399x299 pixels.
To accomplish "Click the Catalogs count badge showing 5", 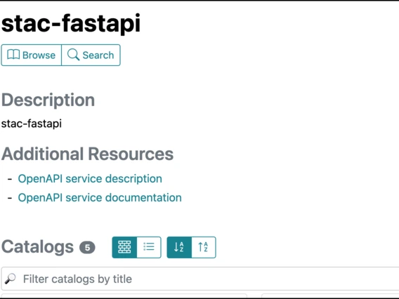I will click(87, 247).
